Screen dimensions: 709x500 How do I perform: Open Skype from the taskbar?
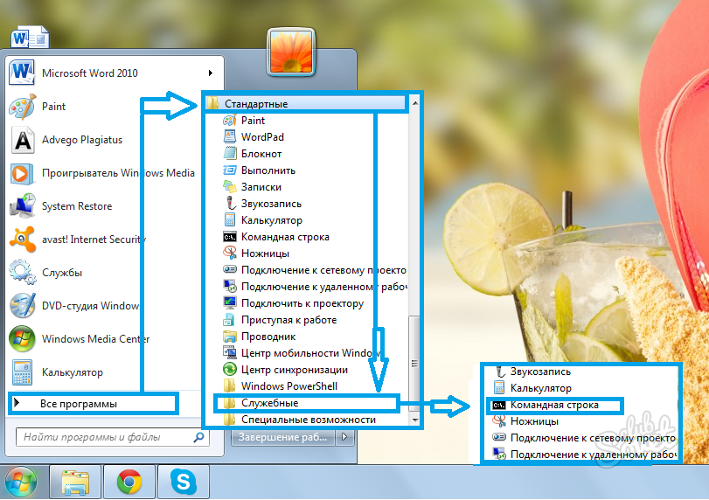point(184,482)
